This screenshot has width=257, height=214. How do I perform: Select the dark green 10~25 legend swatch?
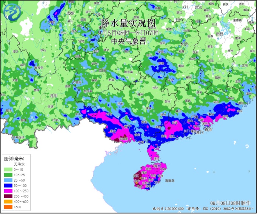(8, 175)
